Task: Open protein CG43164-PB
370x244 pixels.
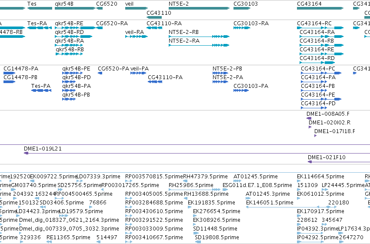Action: tap(318, 86)
